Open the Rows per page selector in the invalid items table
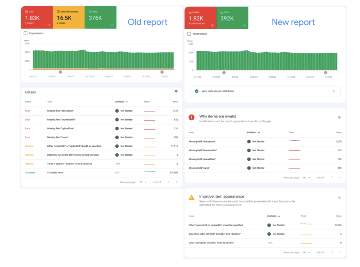This screenshot has height=267, width=360. (x=307, y=177)
